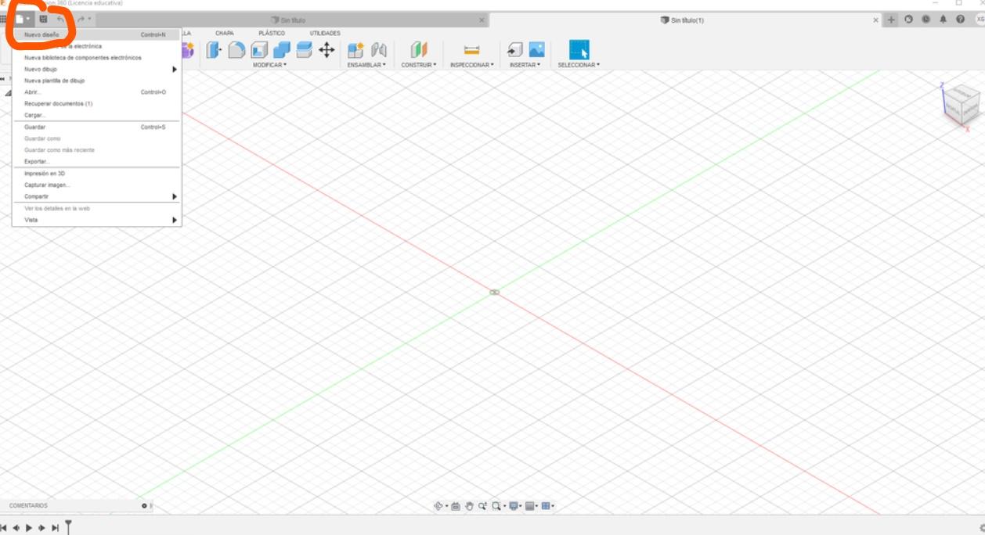Expand the SELECCIONAR dropdown

[x=579, y=65]
